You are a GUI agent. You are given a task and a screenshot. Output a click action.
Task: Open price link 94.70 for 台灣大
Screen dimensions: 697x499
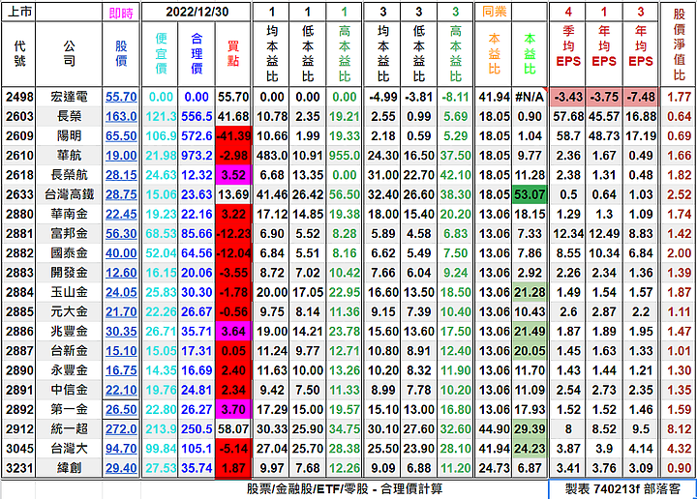(x=121, y=449)
